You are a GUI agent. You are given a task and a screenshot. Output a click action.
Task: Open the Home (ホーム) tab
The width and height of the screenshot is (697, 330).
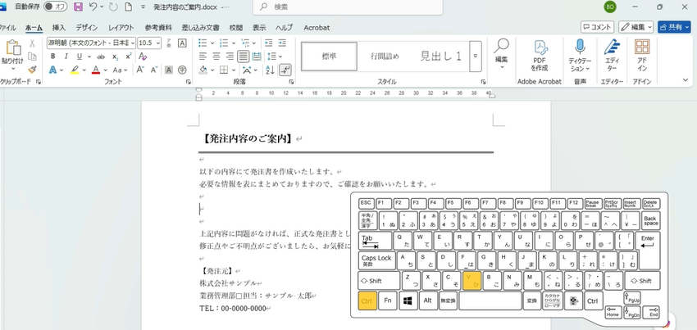(x=34, y=28)
